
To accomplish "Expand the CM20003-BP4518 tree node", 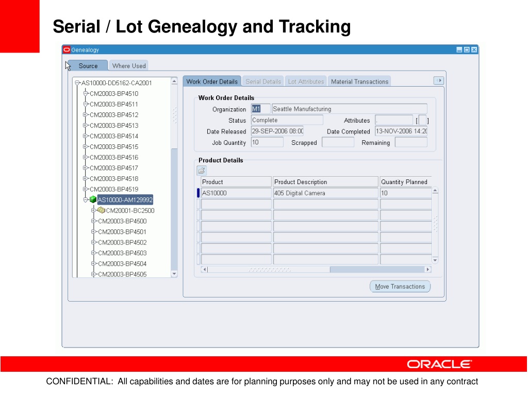I will (85, 178).
